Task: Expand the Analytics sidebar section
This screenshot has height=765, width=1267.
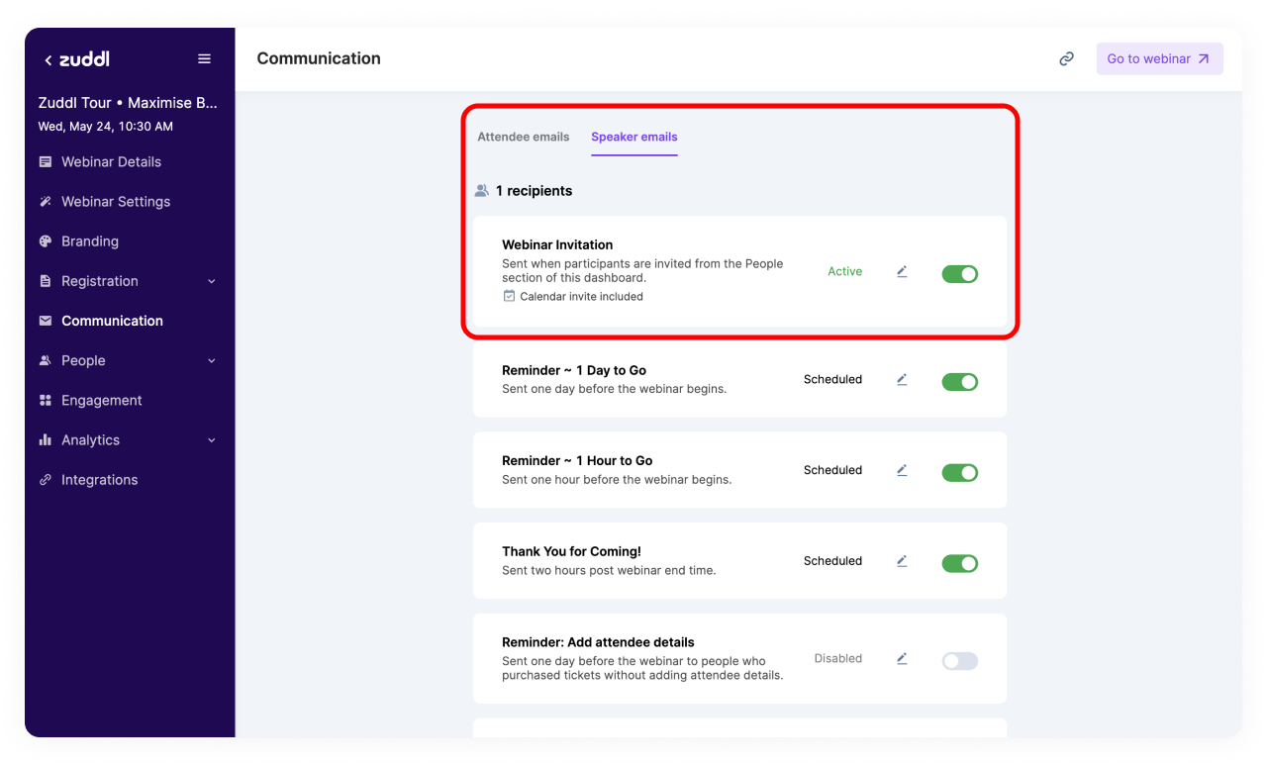Action: pos(211,440)
